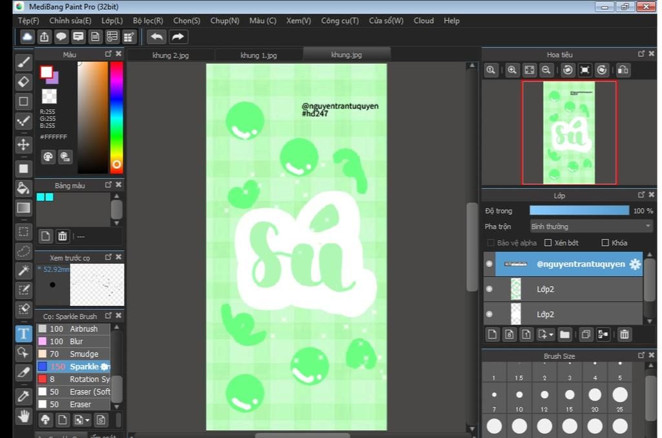Open settings gear on @nguyentrantuquyen layer

coord(635,265)
